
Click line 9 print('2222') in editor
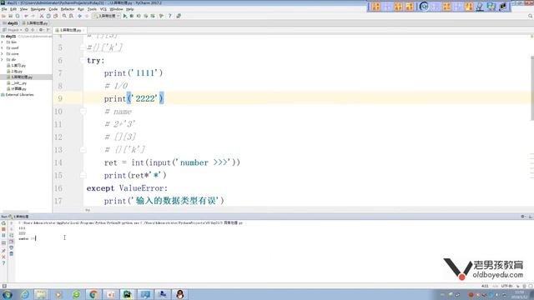(133, 98)
